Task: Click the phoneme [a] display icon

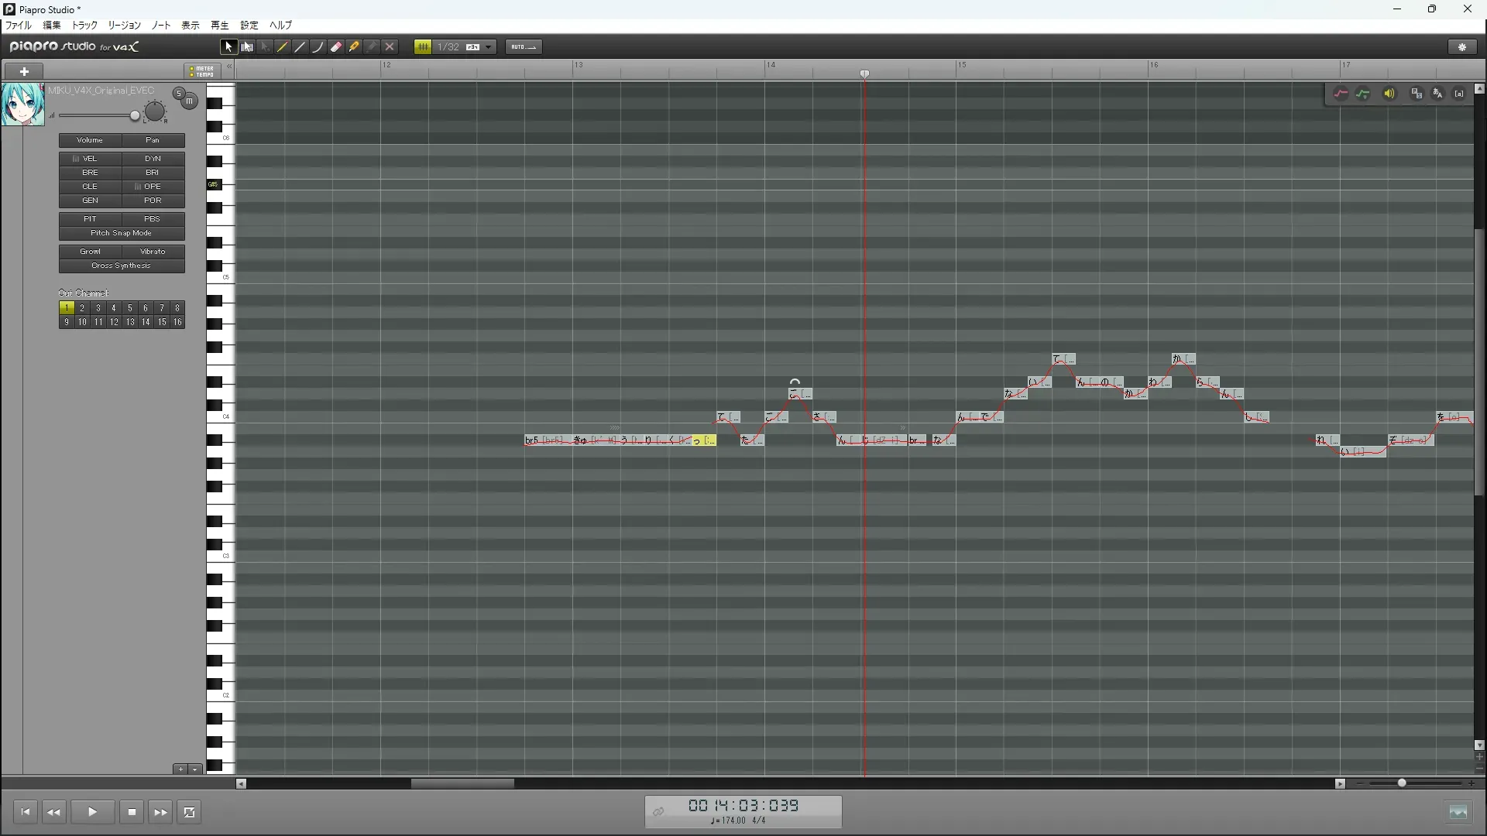Action: click(x=1459, y=94)
